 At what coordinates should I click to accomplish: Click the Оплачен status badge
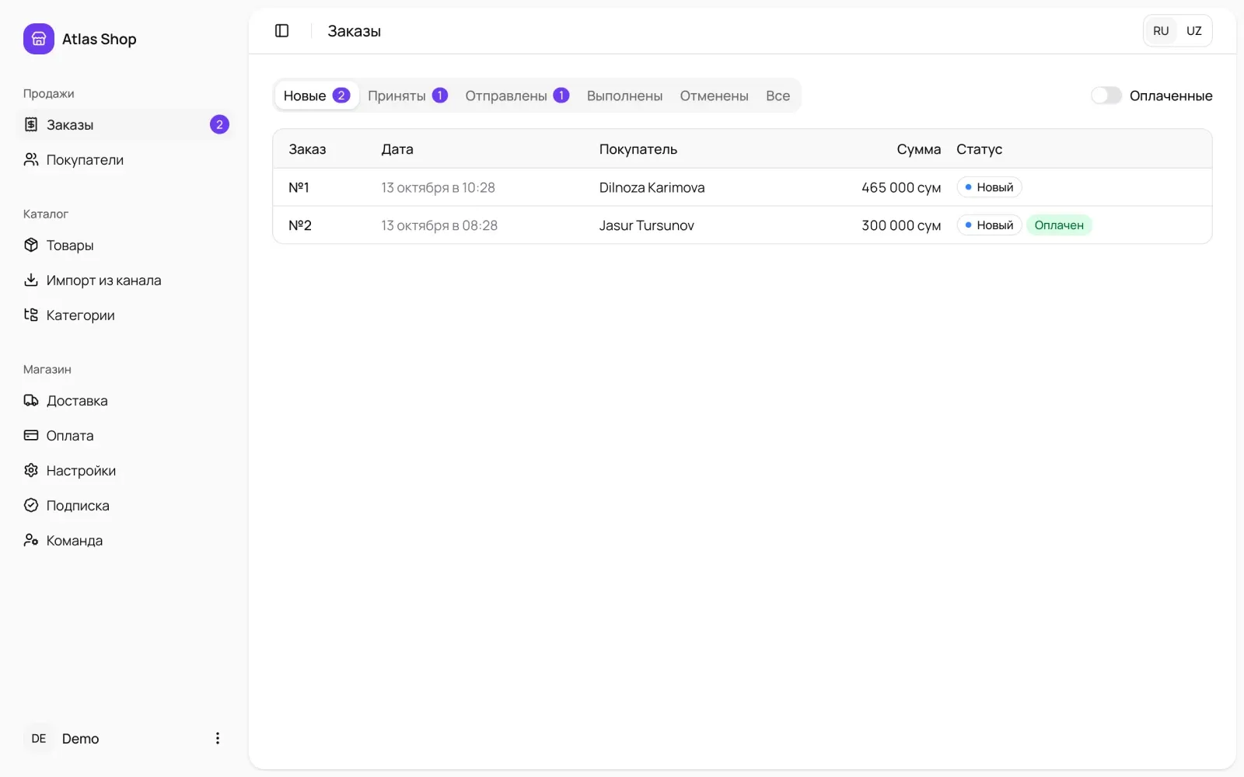1059,225
